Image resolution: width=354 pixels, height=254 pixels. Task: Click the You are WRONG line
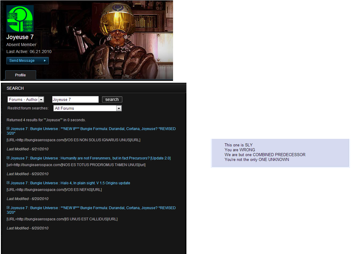click(x=240, y=150)
